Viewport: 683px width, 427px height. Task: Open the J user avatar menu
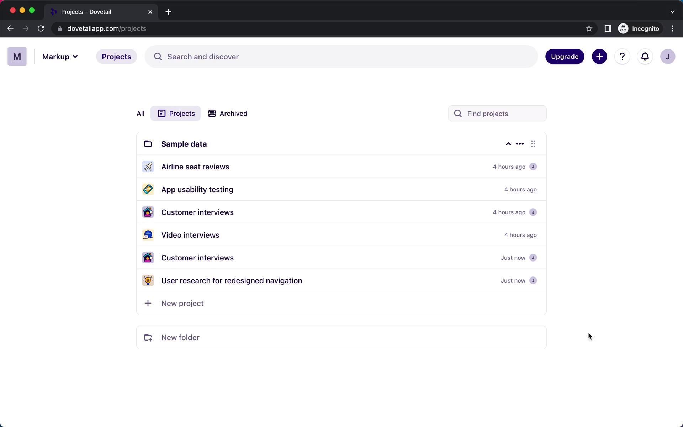667,57
